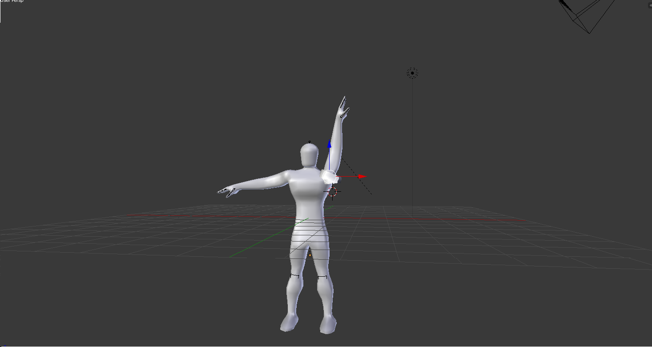This screenshot has width=652, height=347.
Task: Click the white circle manipulator center
Action: [x=329, y=177]
